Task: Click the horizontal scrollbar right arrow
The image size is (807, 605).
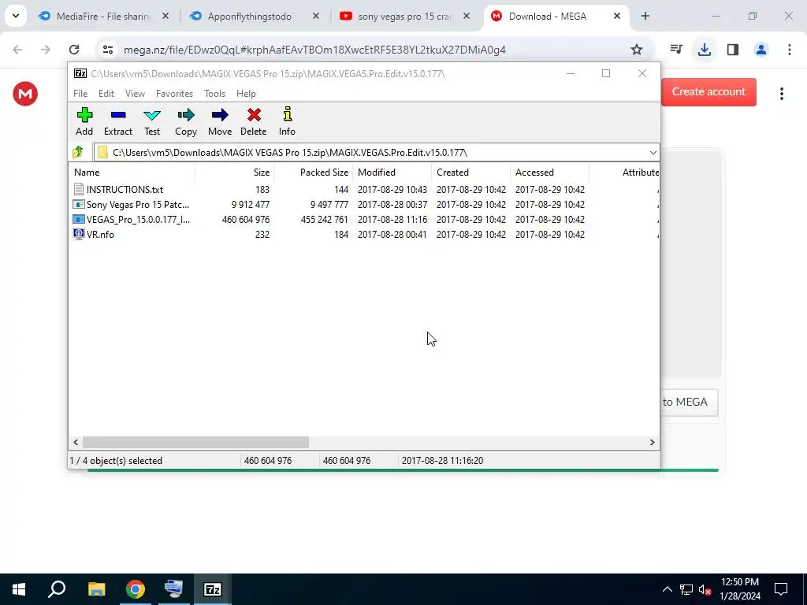Action: click(x=653, y=443)
